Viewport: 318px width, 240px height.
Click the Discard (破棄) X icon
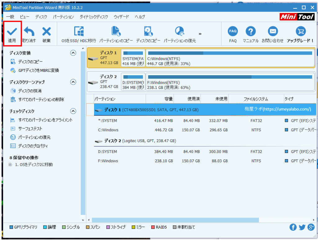click(x=47, y=31)
